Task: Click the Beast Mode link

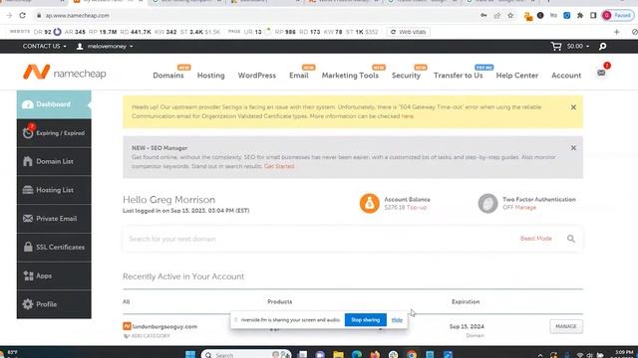Action: tap(536, 239)
